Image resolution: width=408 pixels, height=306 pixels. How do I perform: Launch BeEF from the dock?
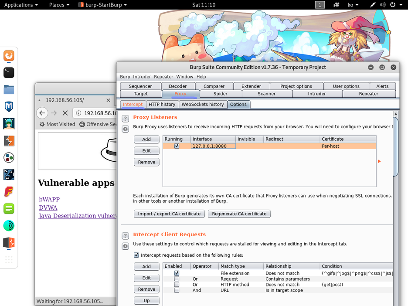point(9,175)
